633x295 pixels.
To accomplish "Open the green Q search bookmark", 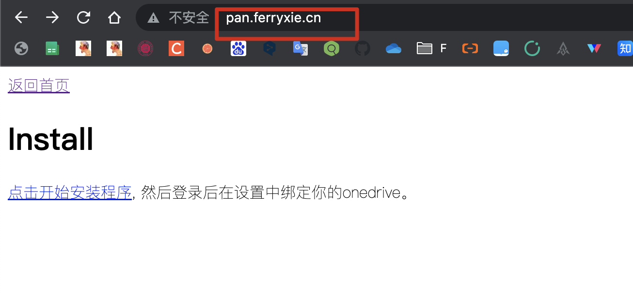I will pyautogui.click(x=332, y=48).
